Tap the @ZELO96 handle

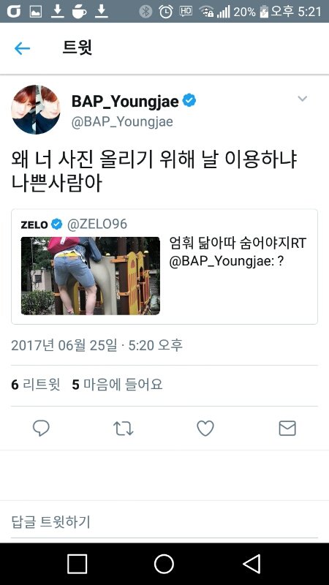tap(97, 224)
